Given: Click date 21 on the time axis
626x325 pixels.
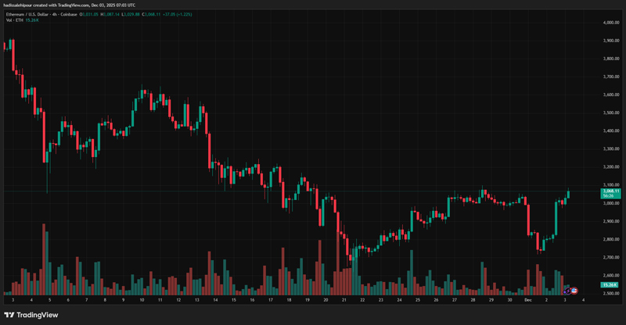Looking at the screenshot, I should coord(344,299).
